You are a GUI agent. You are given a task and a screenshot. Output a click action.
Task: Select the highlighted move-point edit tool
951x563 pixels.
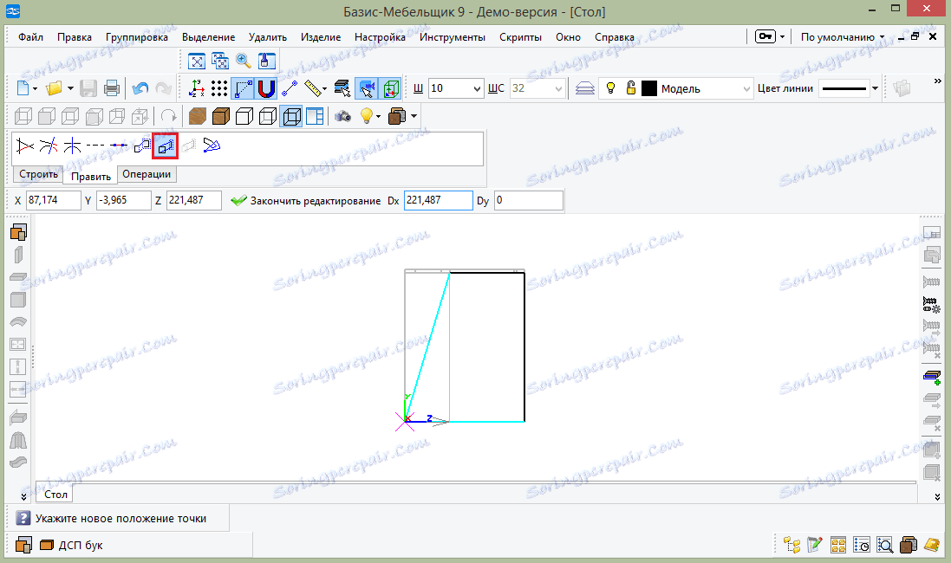coord(165,146)
